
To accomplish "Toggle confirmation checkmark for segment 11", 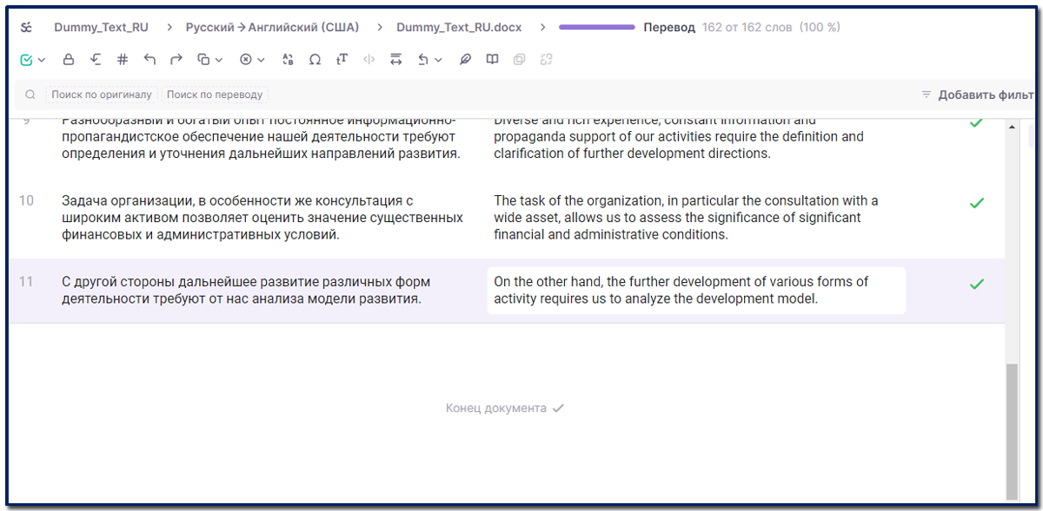I will pyautogui.click(x=976, y=284).
